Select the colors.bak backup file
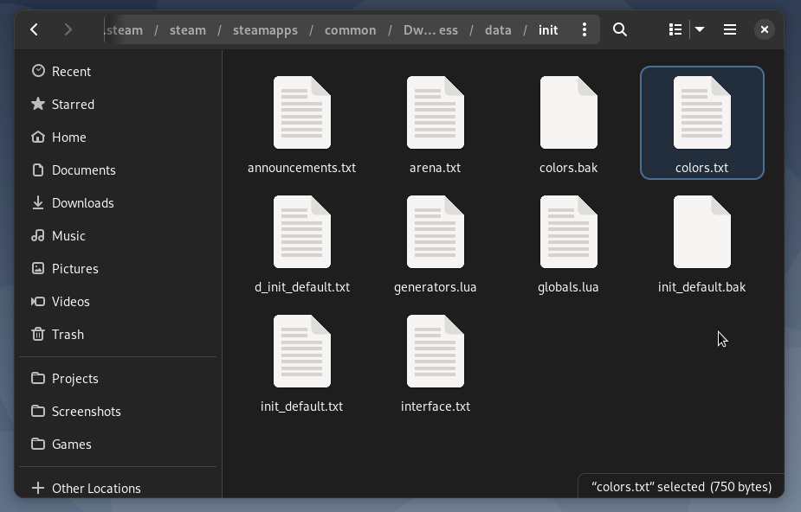Screen dimensions: 801x512 pyautogui.click(x=568, y=125)
